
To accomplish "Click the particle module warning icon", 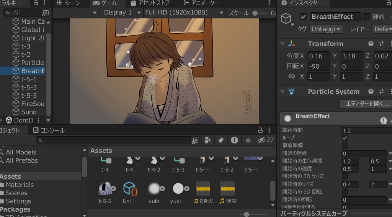I will (384, 121).
